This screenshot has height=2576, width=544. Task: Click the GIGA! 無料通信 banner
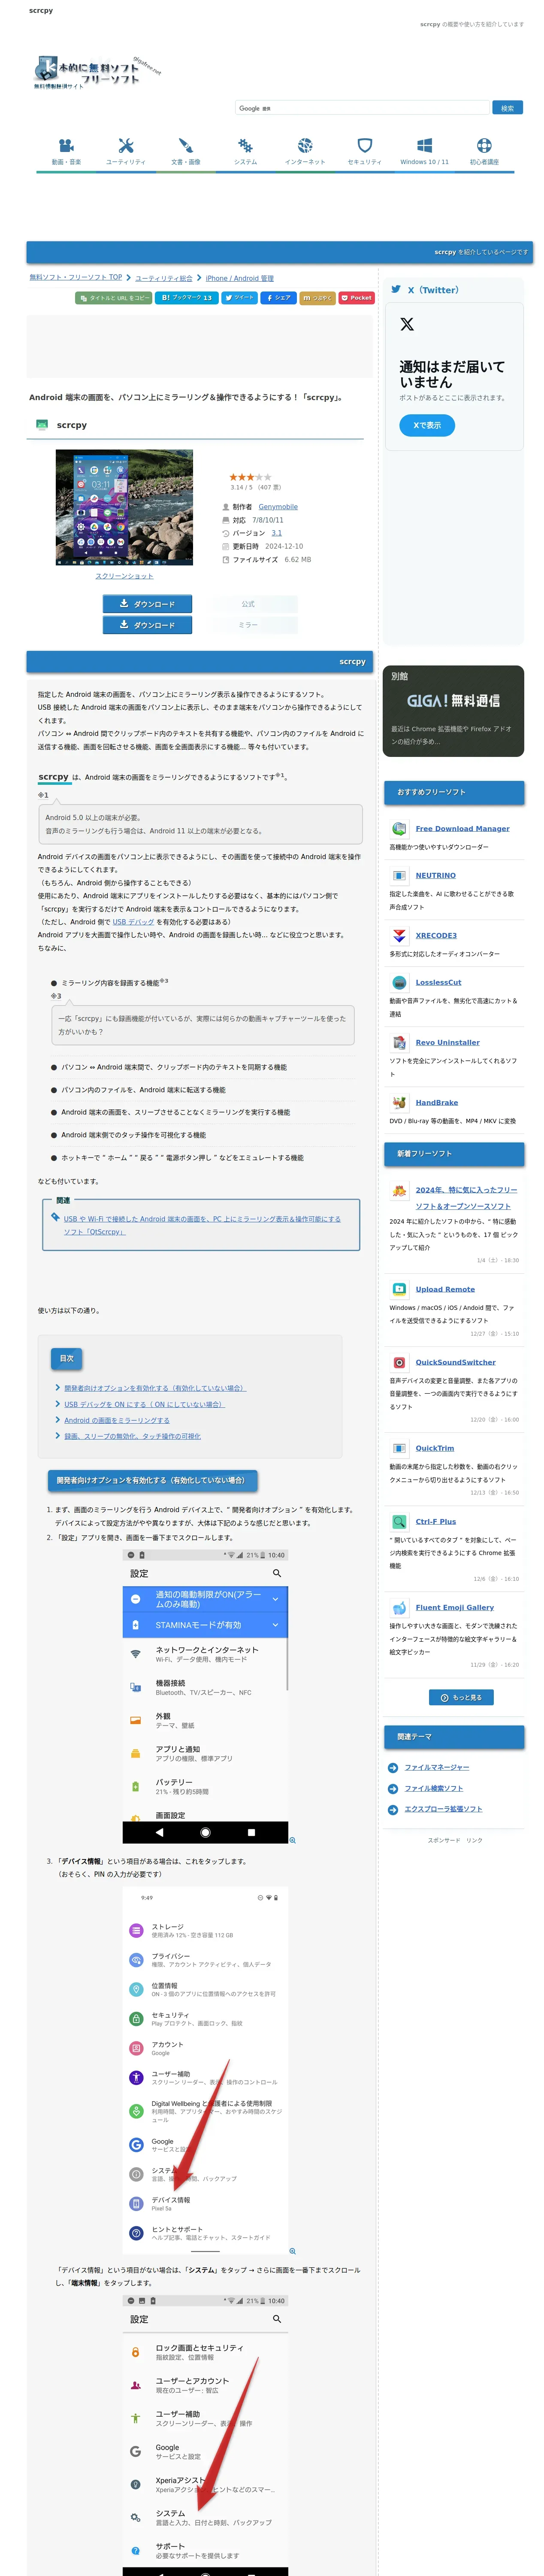click(453, 711)
